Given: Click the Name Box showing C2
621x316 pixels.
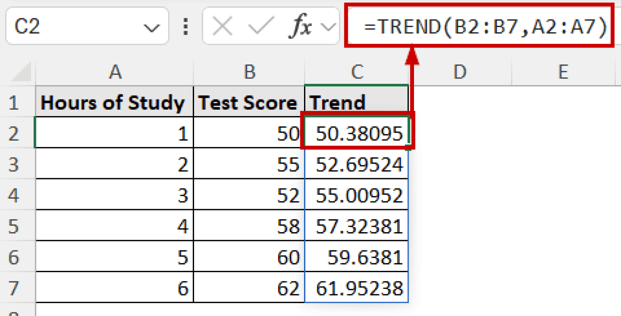Looking at the screenshot, I should point(77,27).
